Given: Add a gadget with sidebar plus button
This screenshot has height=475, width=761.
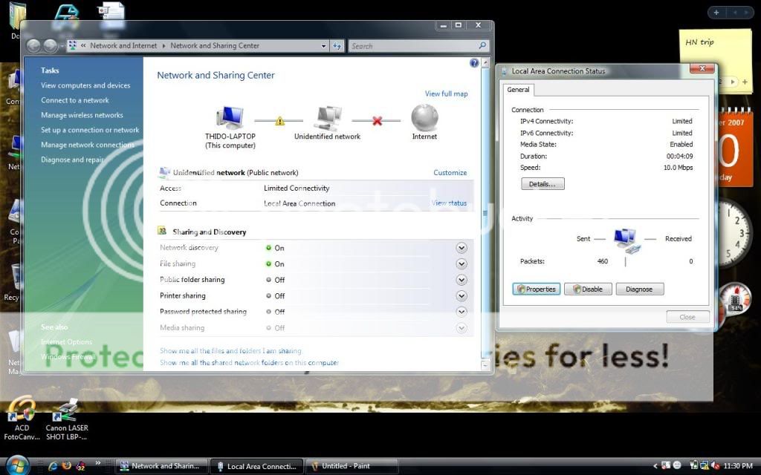Looking at the screenshot, I should [x=716, y=13].
